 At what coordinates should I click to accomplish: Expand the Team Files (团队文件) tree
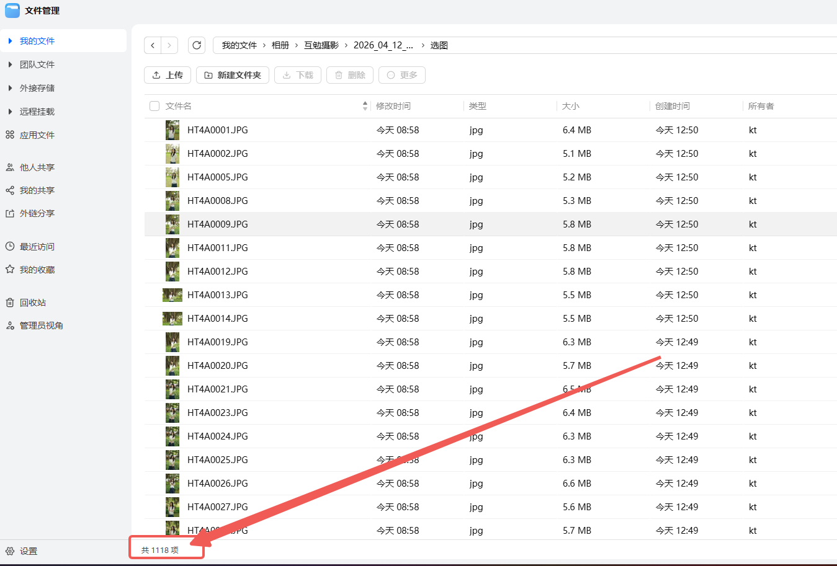tap(10, 64)
